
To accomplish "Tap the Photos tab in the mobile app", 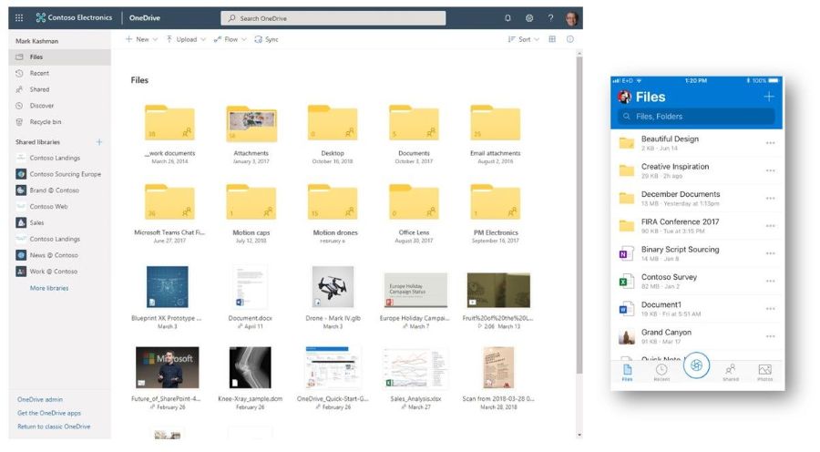I will click(x=764, y=372).
